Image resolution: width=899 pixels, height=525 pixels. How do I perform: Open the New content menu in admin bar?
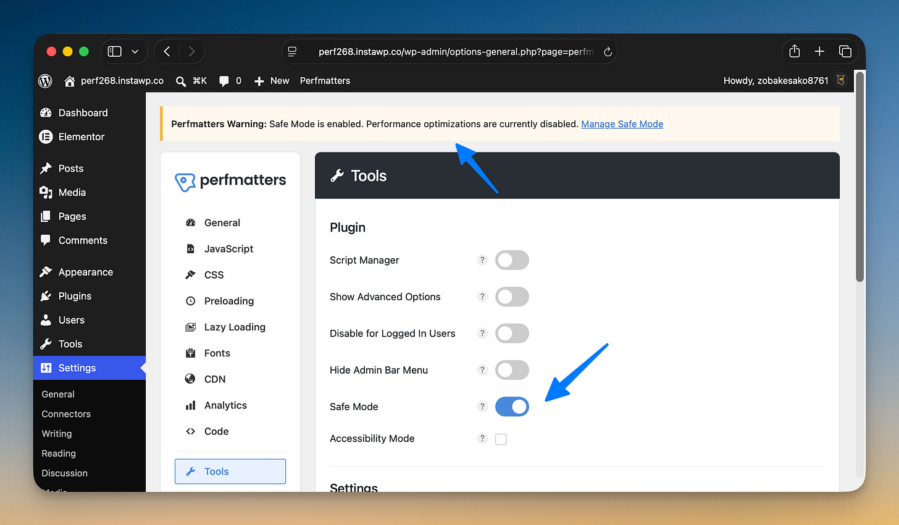(x=272, y=81)
